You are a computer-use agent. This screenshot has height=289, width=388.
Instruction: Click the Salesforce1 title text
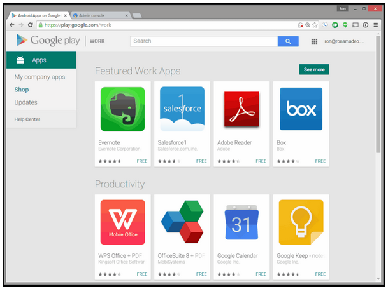pyautogui.click(x=172, y=143)
